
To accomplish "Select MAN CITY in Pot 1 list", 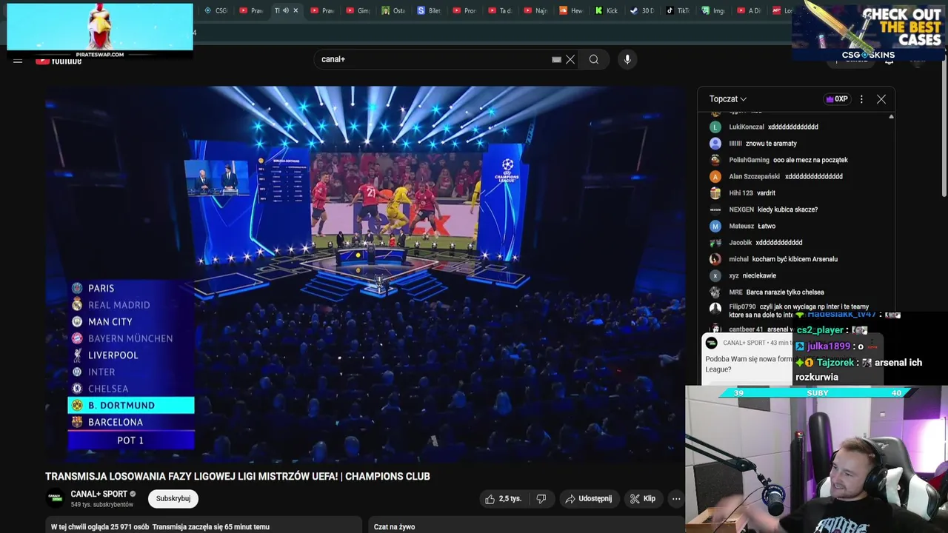I will click(131, 321).
